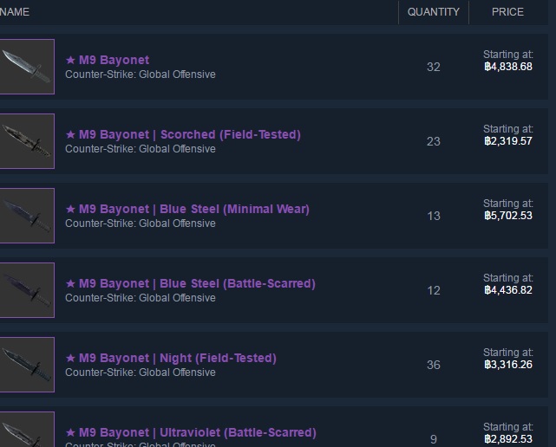556x447 pixels.
Task: Select the ฿2,319.57 Scorched starting price
Action: [508, 141]
